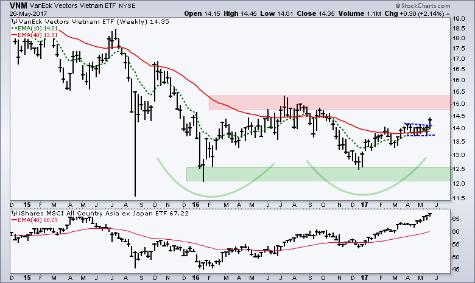Click the latest weekly price bar above 14.0

click(430, 122)
